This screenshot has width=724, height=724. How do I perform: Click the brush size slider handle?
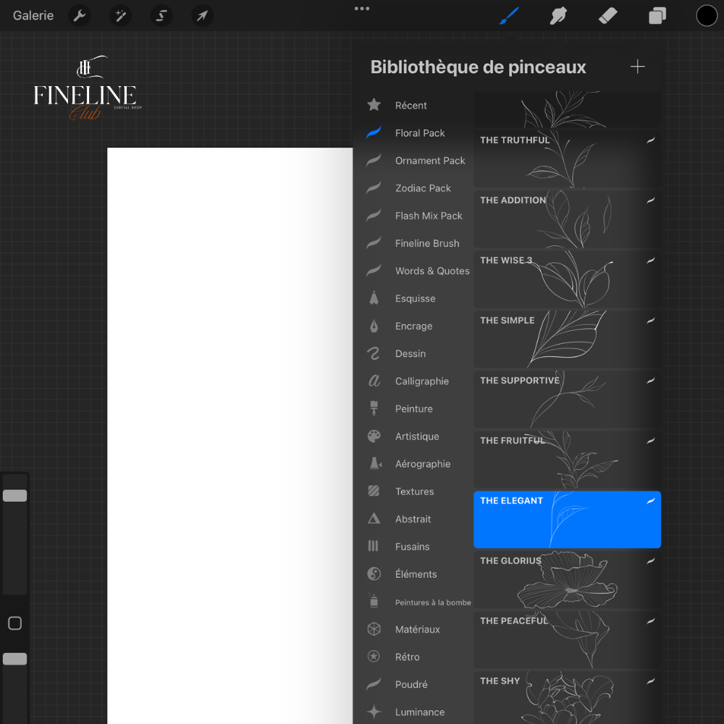click(14, 496)
